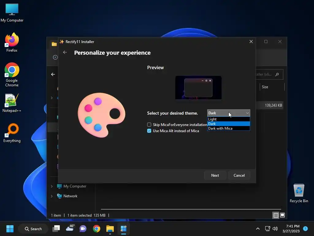314x236 pixels.
Task: Switch to Rectify11 installer taskbar icon
Action: [124, 229]
